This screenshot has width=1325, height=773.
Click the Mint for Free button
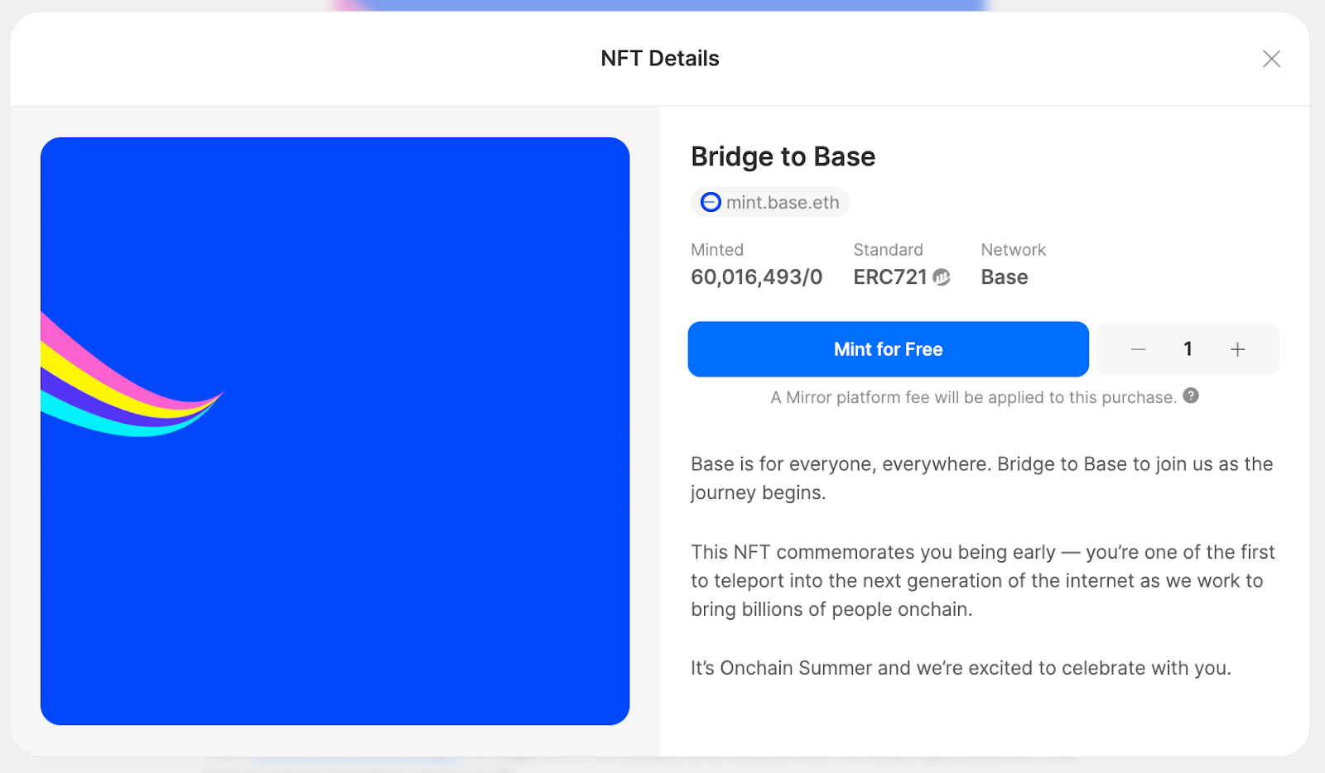coord(888,349)
